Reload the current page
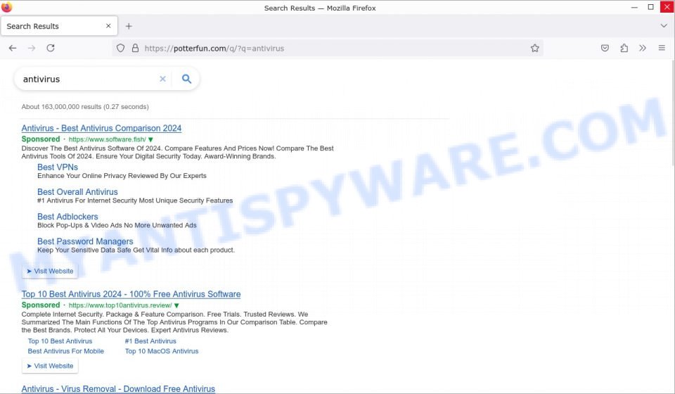 (x=51, y=49)
